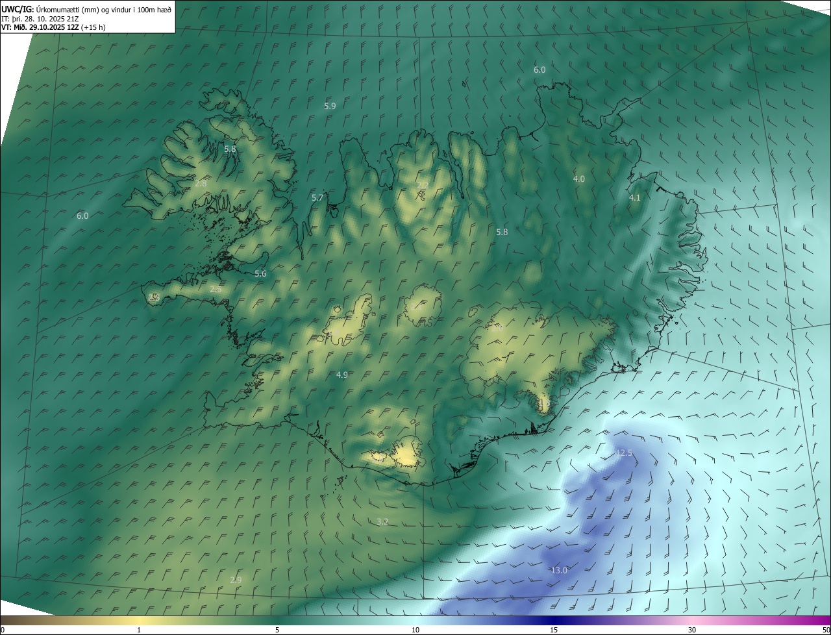Click the colorbar tick label '1'
Image resolution: width=831 pixels, height=635 pixels.
tap(139, 630)
